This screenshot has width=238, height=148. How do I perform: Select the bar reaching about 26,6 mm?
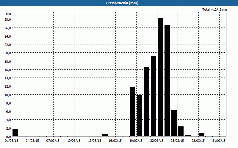(x=167, y=81)
